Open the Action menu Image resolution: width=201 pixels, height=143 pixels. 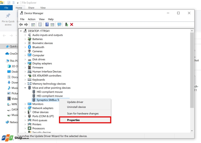32,19
